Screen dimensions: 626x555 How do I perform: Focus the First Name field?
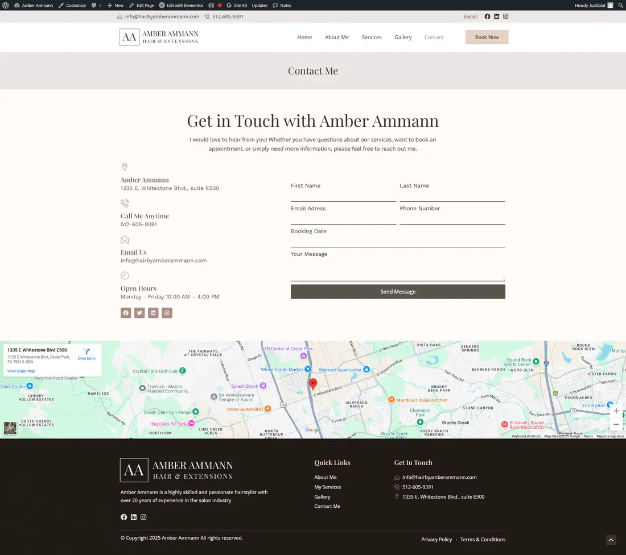pos(343,196)
